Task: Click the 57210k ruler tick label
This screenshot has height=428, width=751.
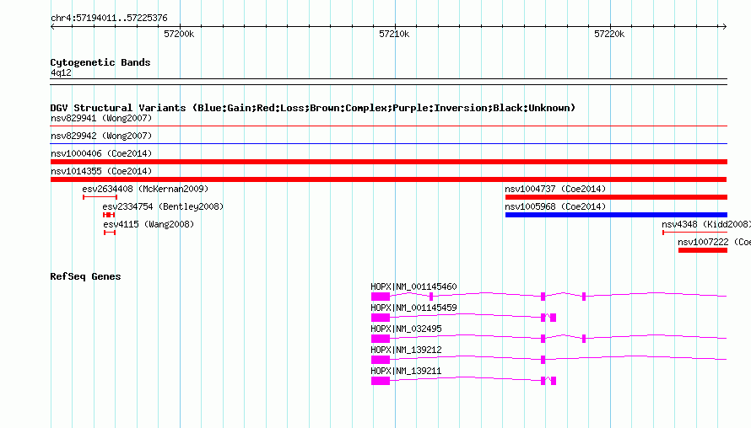Action: (x=394, y=34)
